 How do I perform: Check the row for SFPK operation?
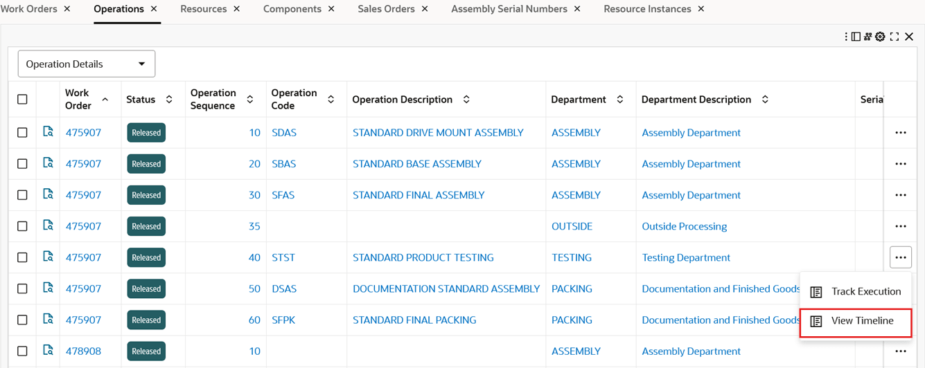(x=22, y=320)
